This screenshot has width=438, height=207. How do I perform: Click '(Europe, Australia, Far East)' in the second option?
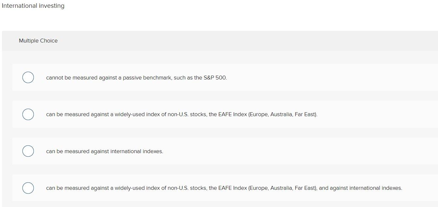coord(283,115)
